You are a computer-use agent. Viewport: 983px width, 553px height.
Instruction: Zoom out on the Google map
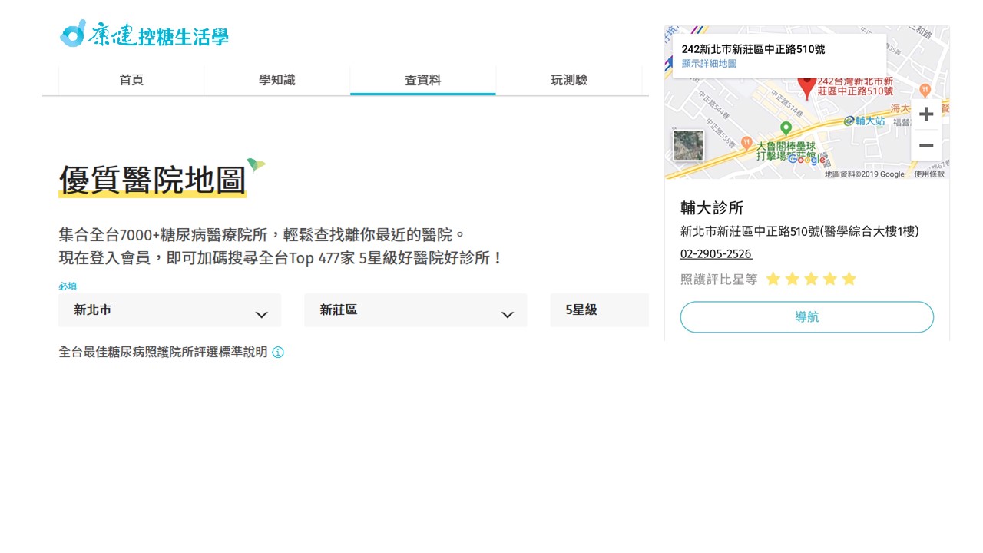tap(926, 146)
